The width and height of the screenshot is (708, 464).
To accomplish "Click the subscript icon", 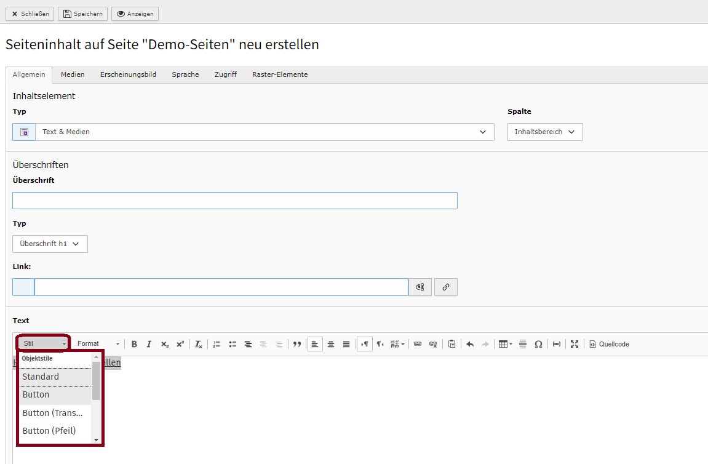I will click(x=164, y=344).
